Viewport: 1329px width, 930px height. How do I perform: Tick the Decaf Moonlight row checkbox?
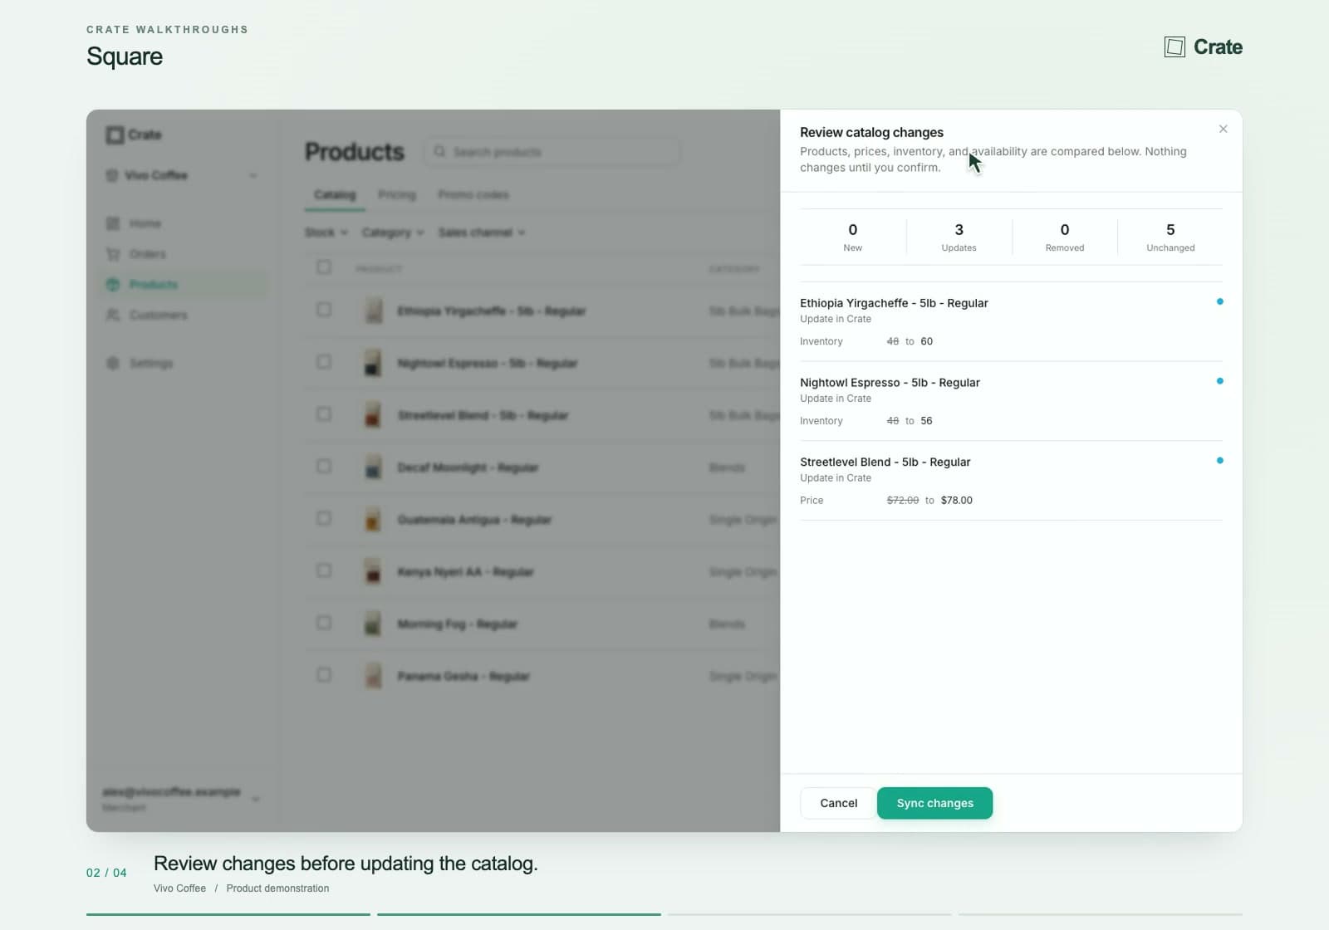click(324, 466)
